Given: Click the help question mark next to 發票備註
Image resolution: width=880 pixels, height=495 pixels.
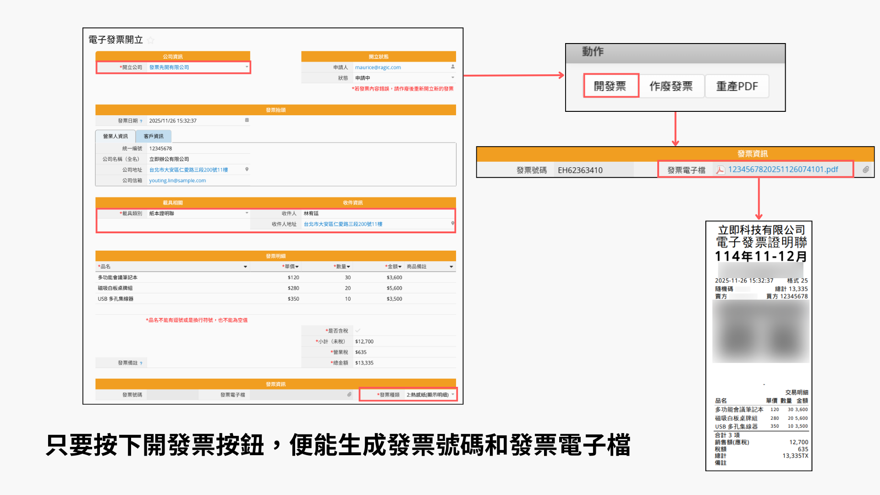Looking at the screenshot, I should pyautogui.click(x=141, y=363).
